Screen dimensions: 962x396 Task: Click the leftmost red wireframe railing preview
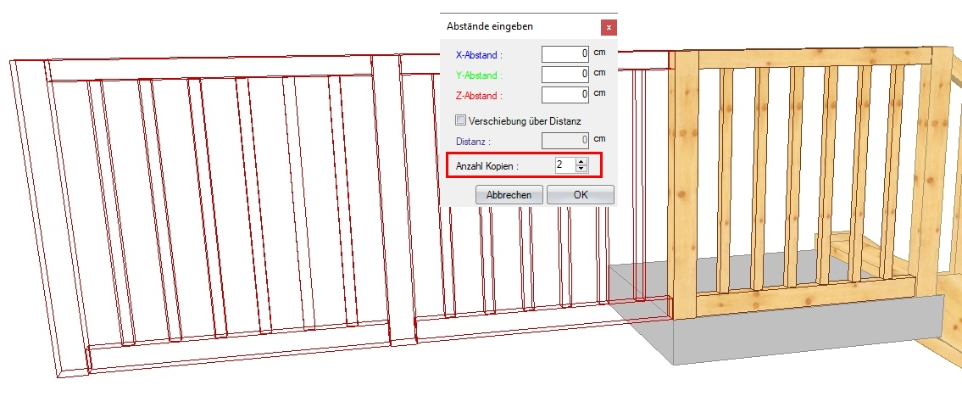coord(212,212)
